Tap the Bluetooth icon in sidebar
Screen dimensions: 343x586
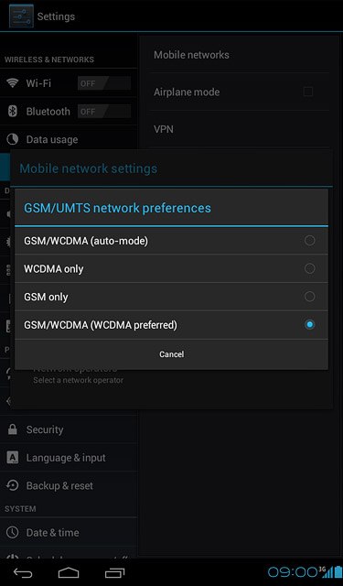(12, 111)
